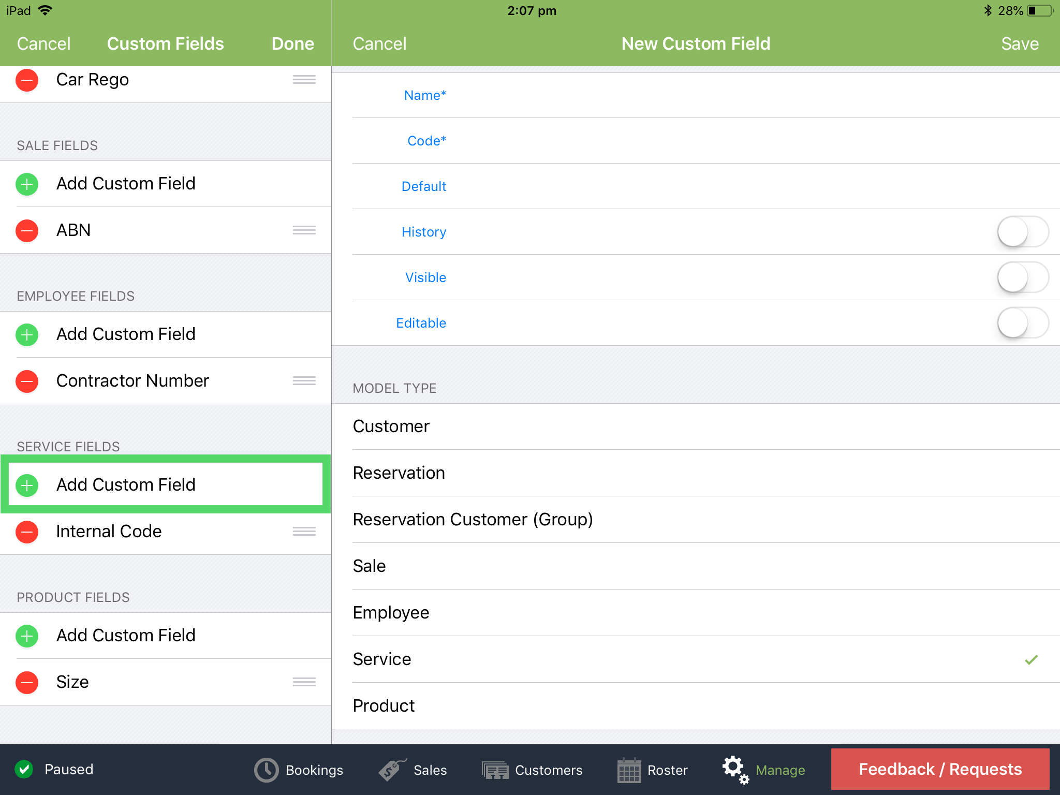Tap red remove icon beside Internal Code
This screenshot has height=795, width=1060.
[27, 532]
